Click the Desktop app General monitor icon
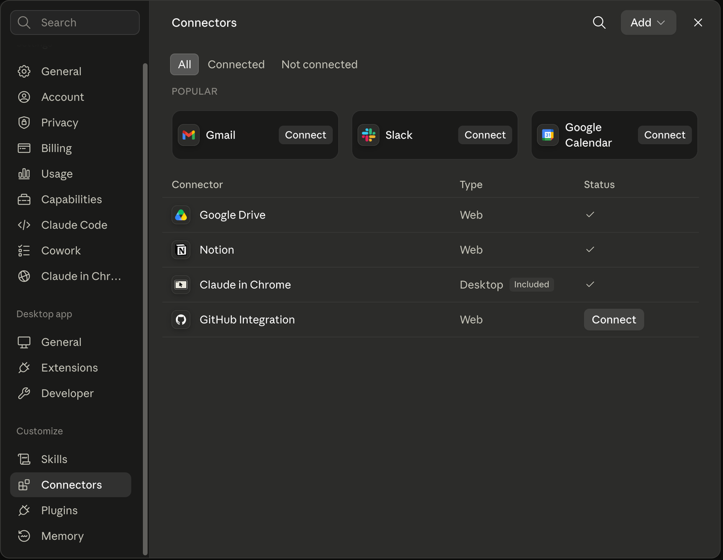The image size is (723, 560). pos(24,342)
